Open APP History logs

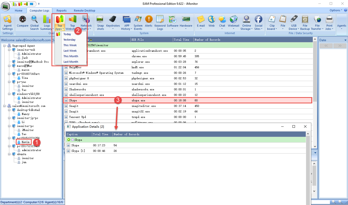coord(127,23)
